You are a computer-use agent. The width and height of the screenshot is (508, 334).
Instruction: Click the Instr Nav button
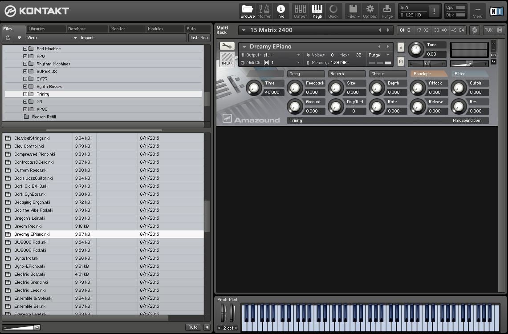pyautogui.click(x=199, y=38)
